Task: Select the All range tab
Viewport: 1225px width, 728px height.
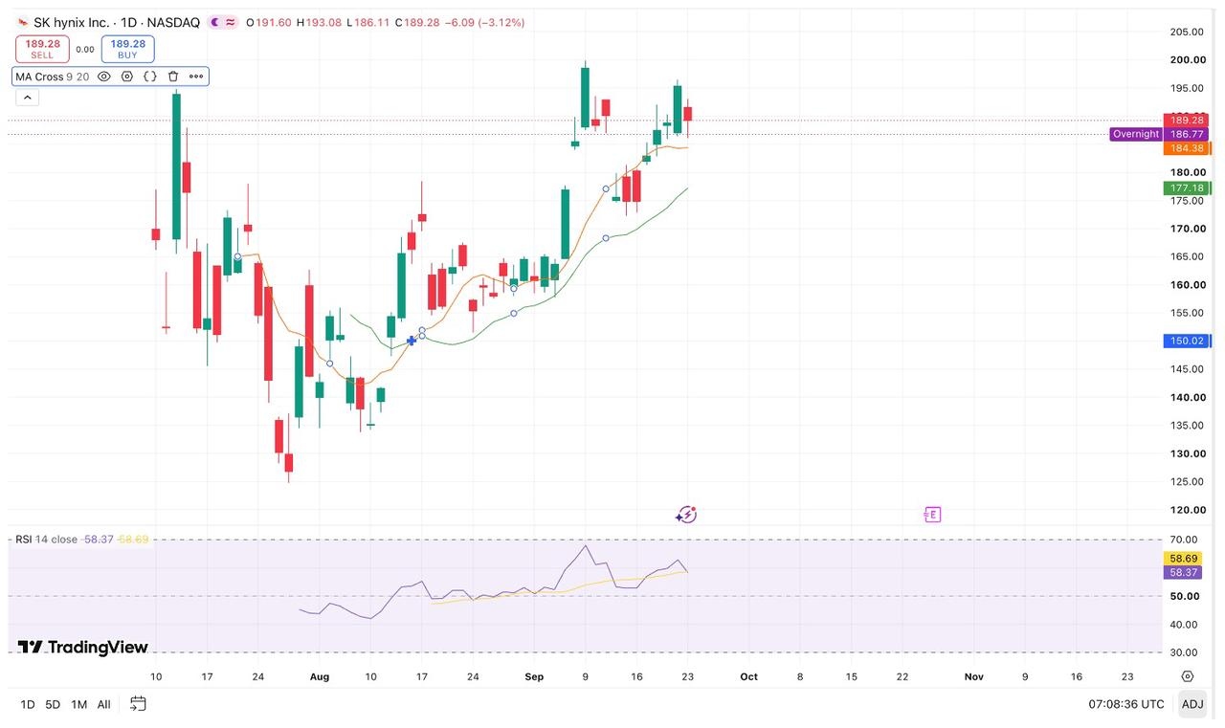Action: pyautogui.click(x=103, y=704)
